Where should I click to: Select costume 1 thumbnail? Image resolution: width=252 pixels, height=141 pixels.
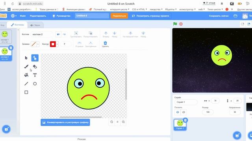5,36
